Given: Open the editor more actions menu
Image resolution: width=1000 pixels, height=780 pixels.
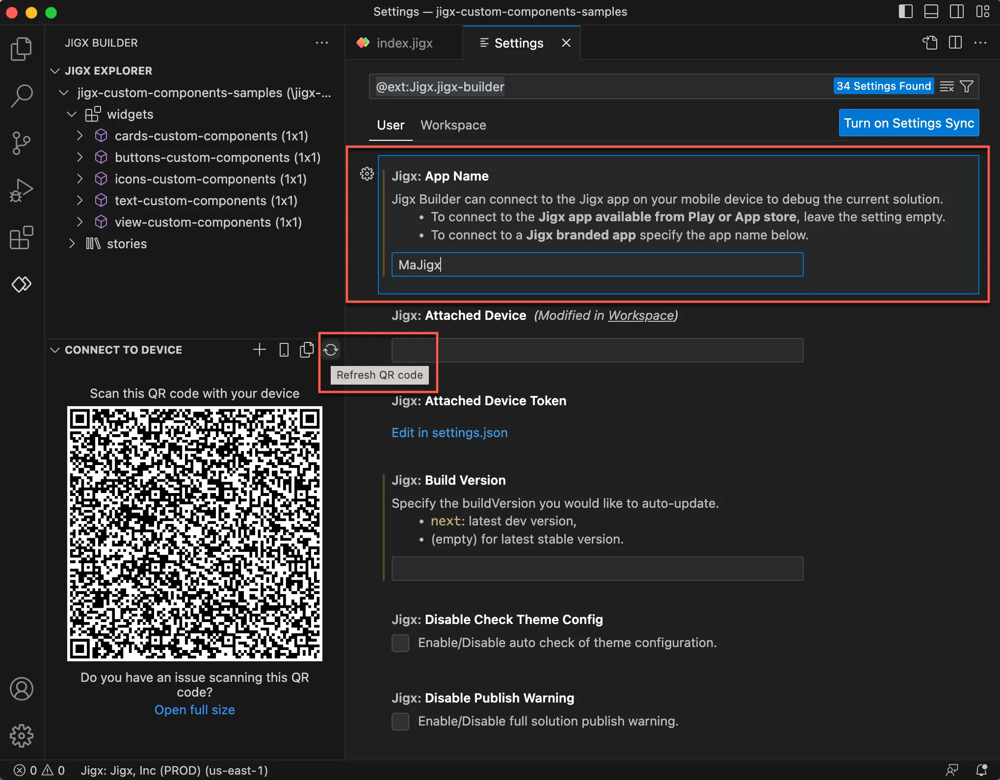Looking at the screenshot, I should (x=980, y=43).
